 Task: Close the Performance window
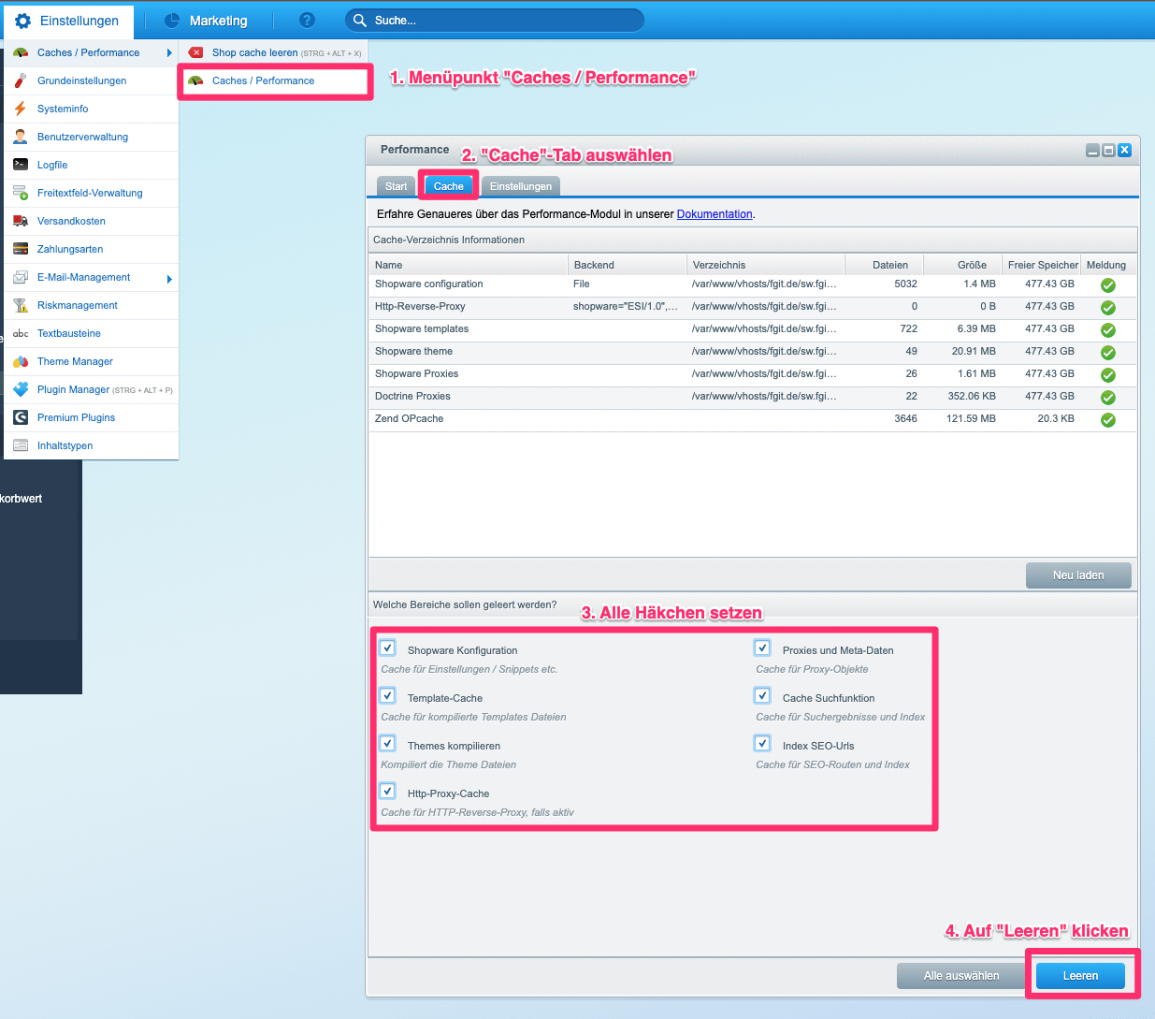pos(1124,151)
